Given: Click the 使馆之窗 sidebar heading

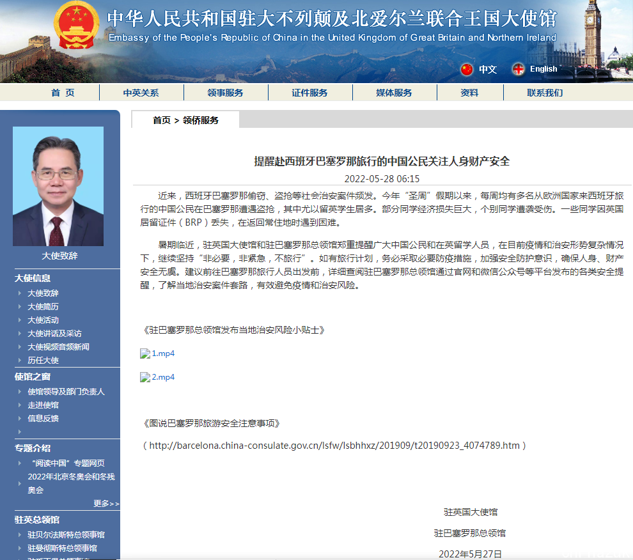Looking at the screenshot, I should [x=33, y=377].
